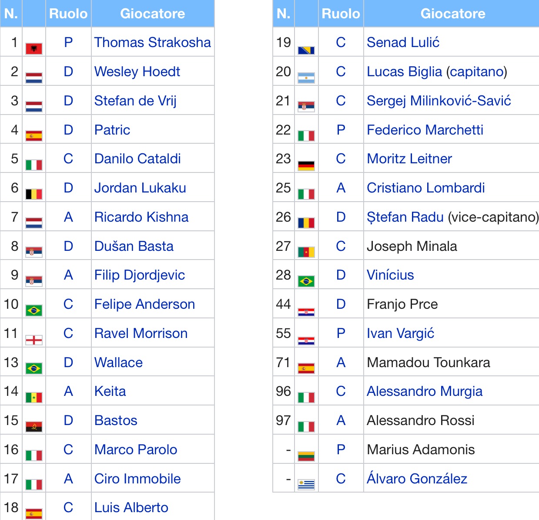539x520 pixels.
Task: Click the Federico Marchetti link
Action: point(425,130)
